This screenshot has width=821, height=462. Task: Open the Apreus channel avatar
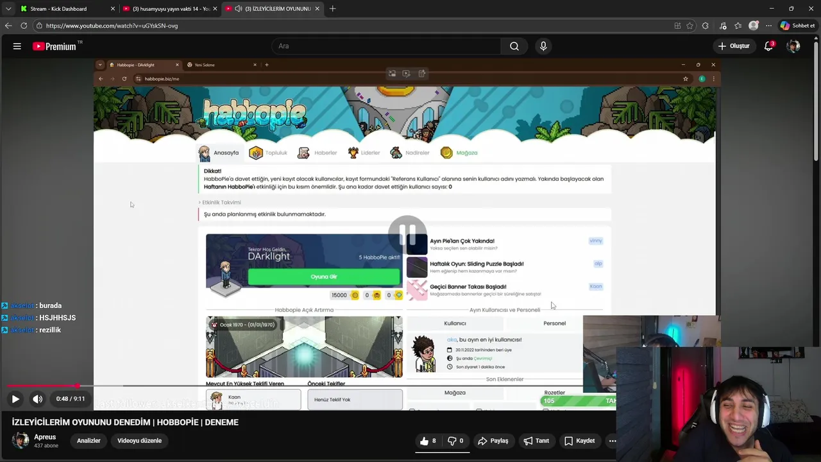tap(21, 441)
